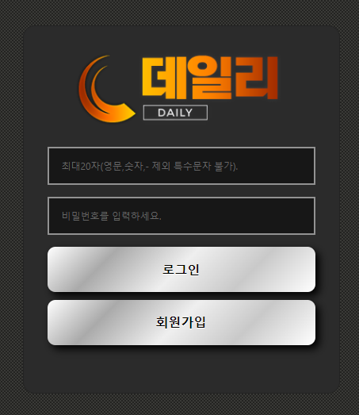Click the orange crescent logo icon
359x415 pixels.
click(x=105, y=89)
